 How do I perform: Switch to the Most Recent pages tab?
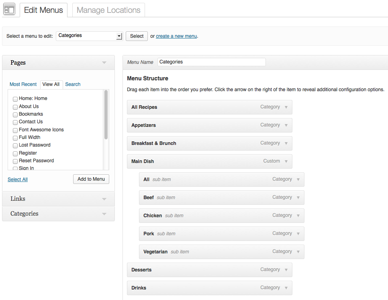coord(23,84)
